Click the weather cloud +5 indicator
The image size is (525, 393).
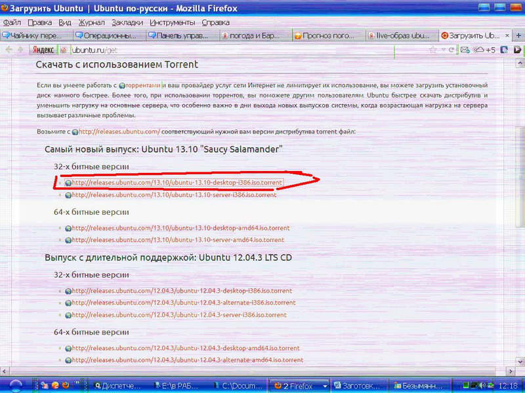tap(485, 50)
